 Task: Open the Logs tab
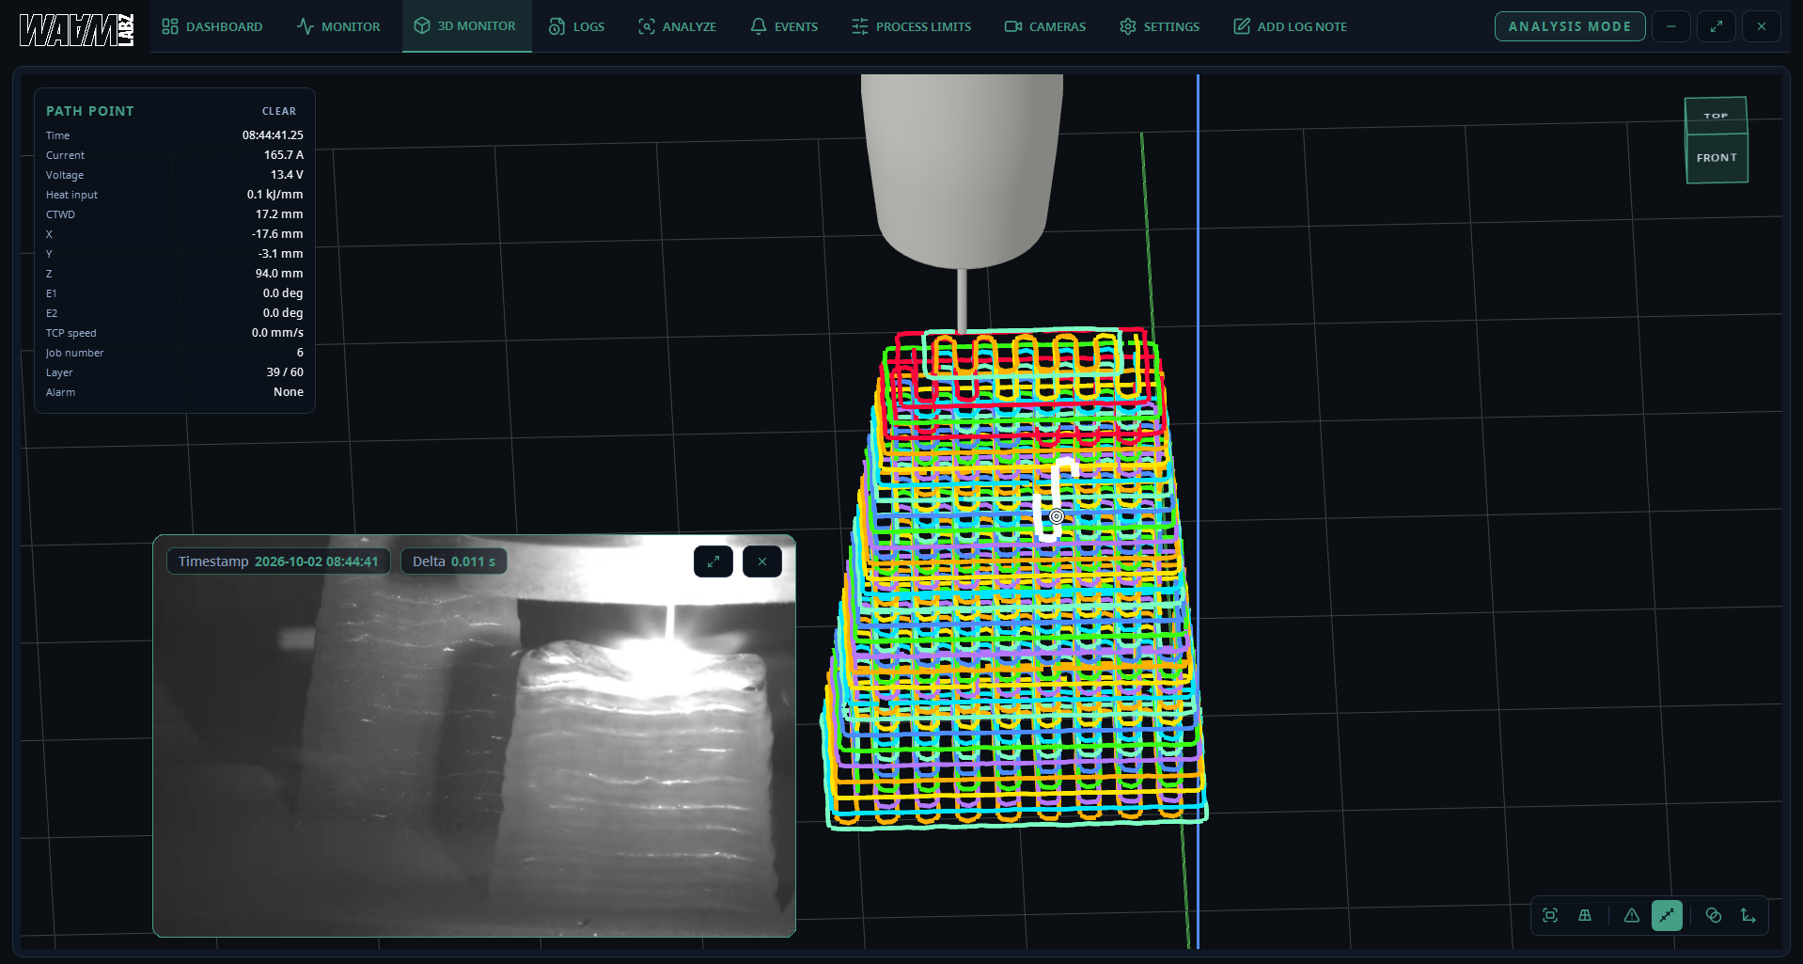(x=576, y=26)
